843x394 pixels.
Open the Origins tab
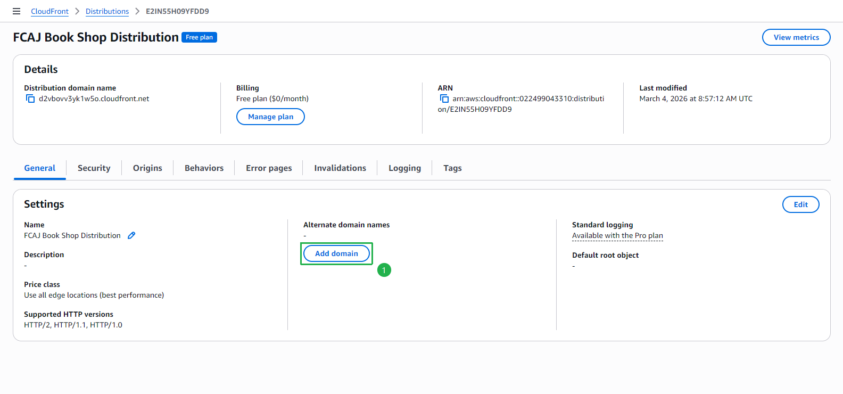147,168
